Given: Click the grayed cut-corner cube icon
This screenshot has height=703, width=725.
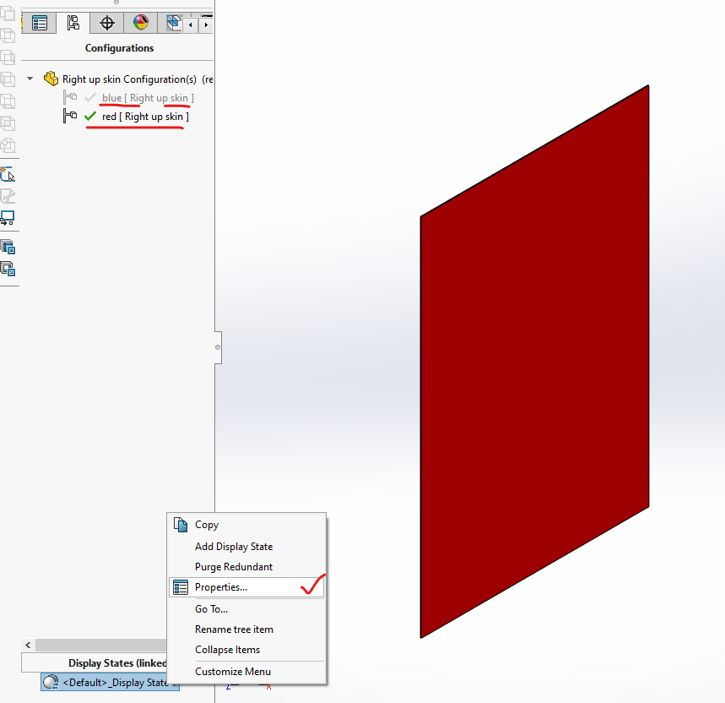Looking at the screenshot, I should [8, 146].
